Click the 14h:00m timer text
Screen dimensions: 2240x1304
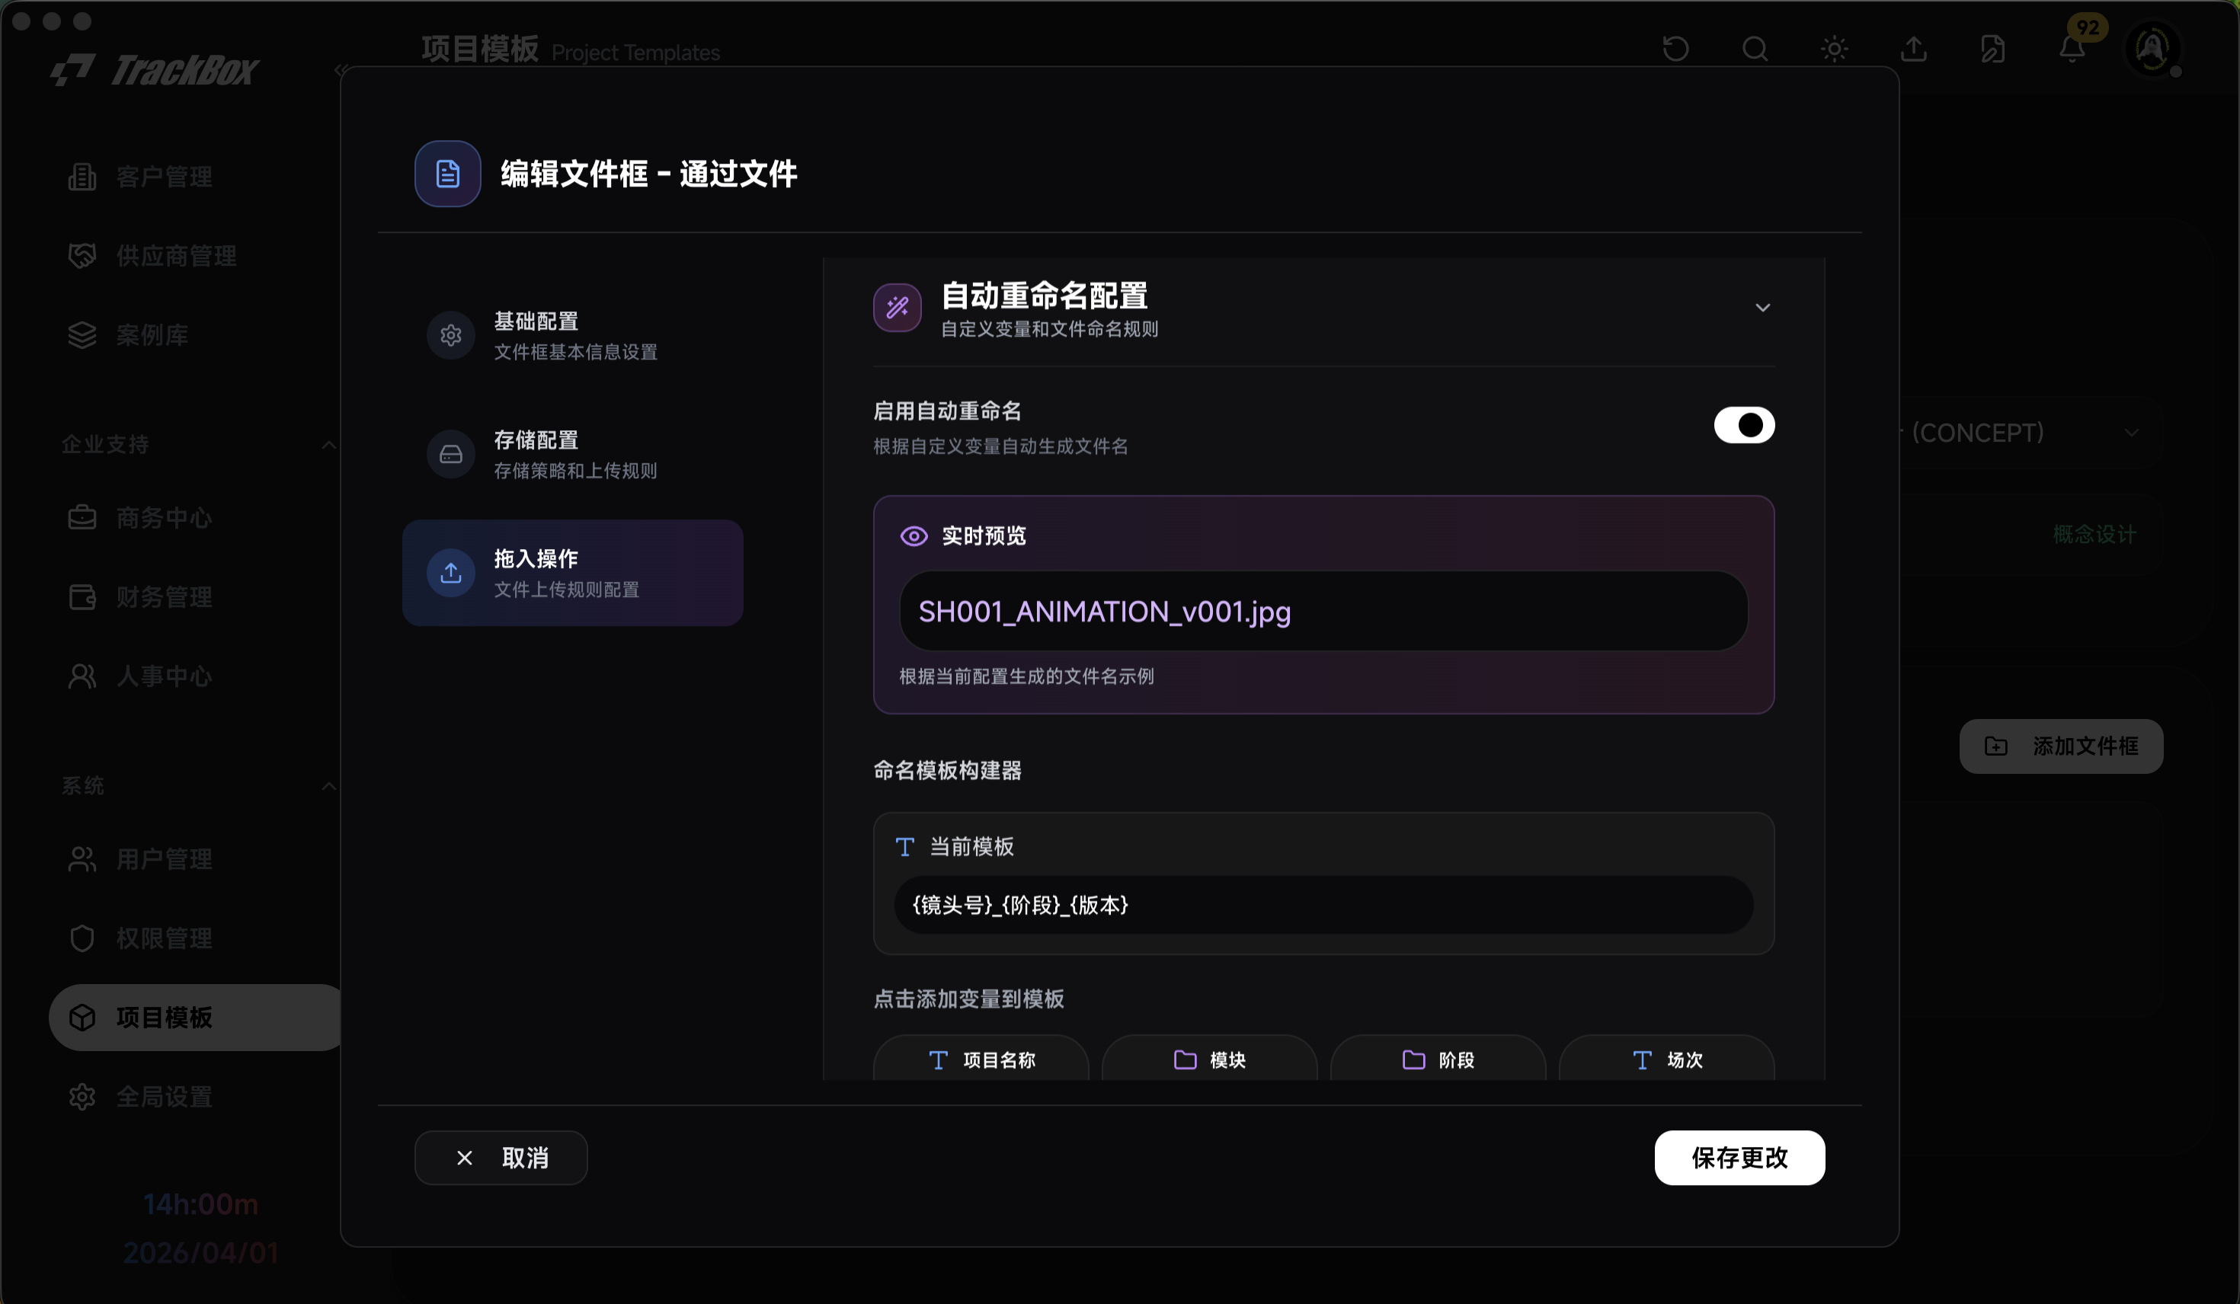[201, 1203]
